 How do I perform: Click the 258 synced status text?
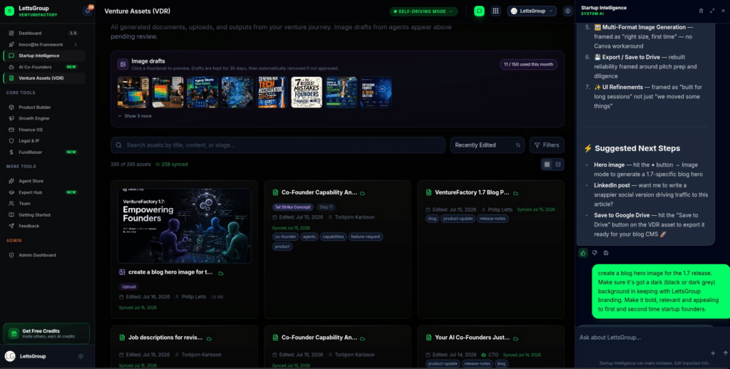(172, 165)
